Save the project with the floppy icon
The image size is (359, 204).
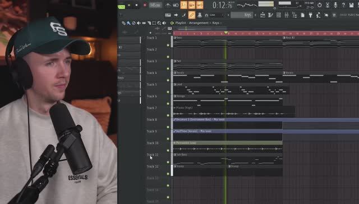tap(352, 5)
